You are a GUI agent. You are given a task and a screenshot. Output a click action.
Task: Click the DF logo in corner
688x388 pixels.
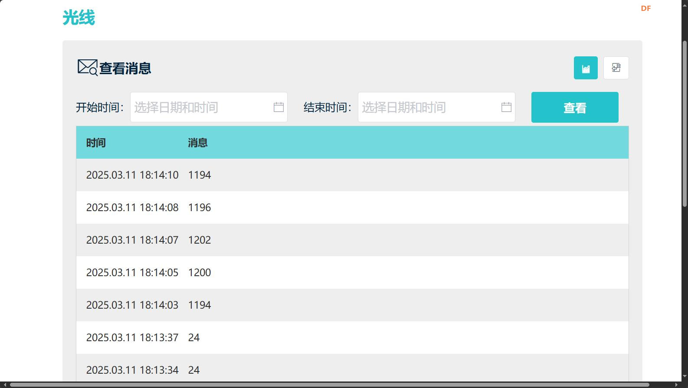click(x=646, y=8)
